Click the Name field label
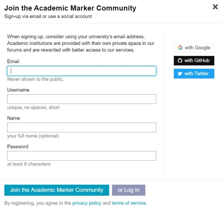 pos(14,118)
